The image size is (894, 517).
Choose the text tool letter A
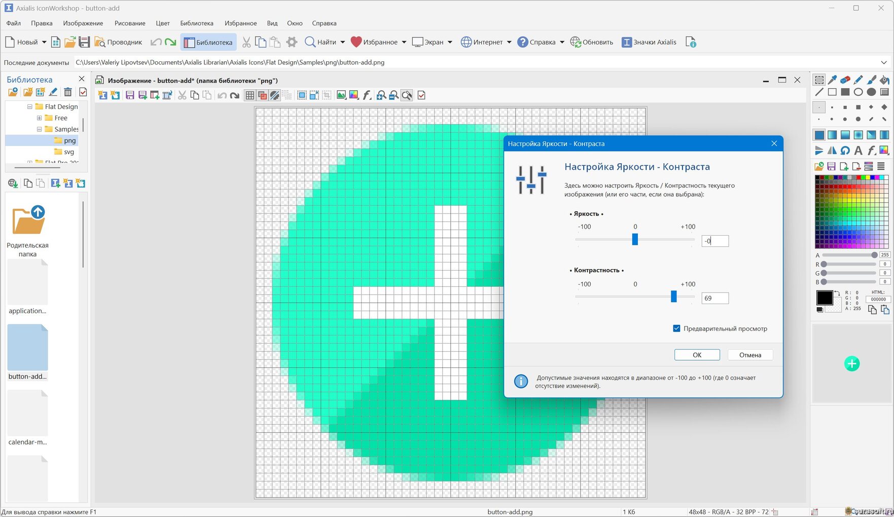pyautogui.click(x=858, y=150)
